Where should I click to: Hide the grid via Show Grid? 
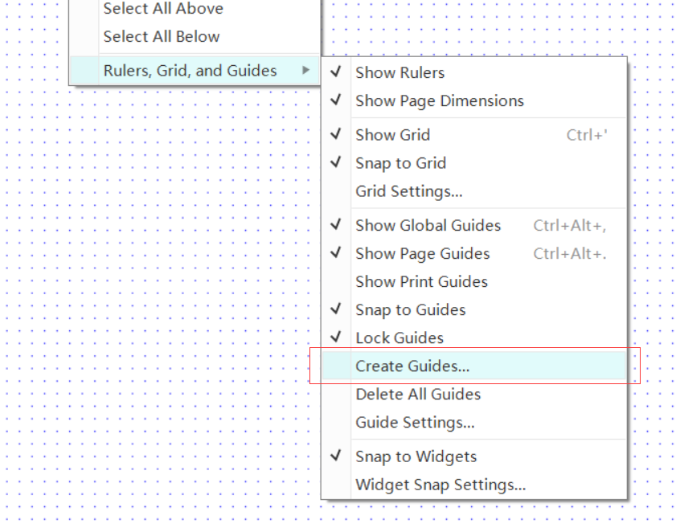pos(392,135)
